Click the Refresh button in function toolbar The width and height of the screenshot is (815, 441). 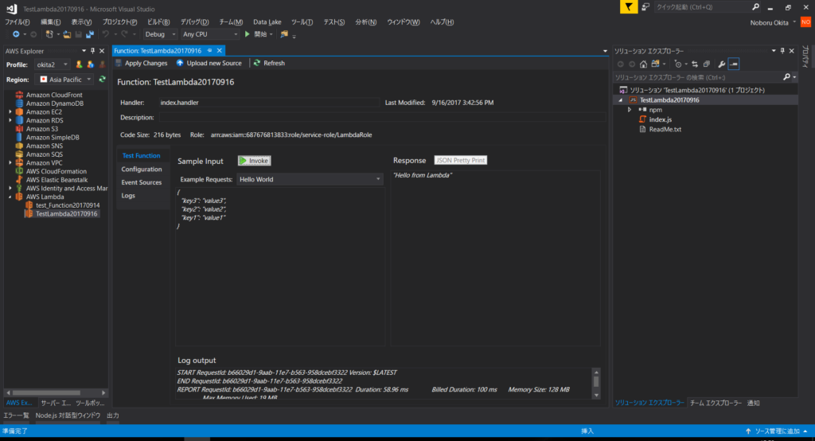coord(269,63)
